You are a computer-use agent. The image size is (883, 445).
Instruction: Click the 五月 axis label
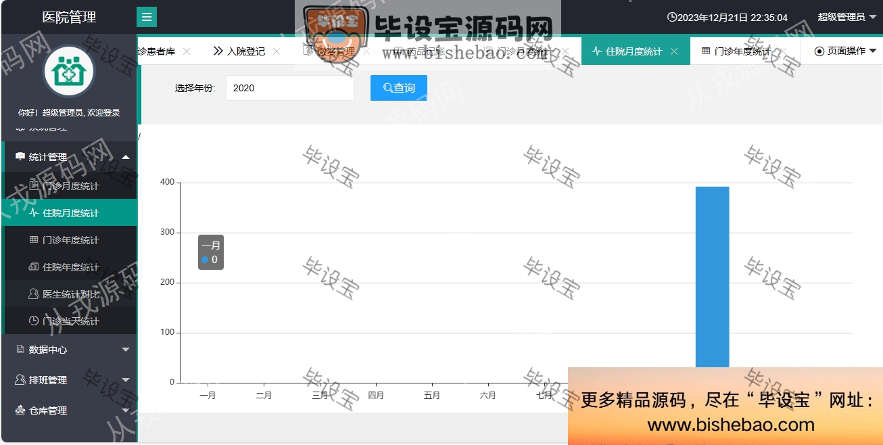click(x=432, y=396)
